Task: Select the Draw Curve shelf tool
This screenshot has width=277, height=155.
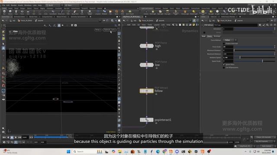Action: coord(61,12)
